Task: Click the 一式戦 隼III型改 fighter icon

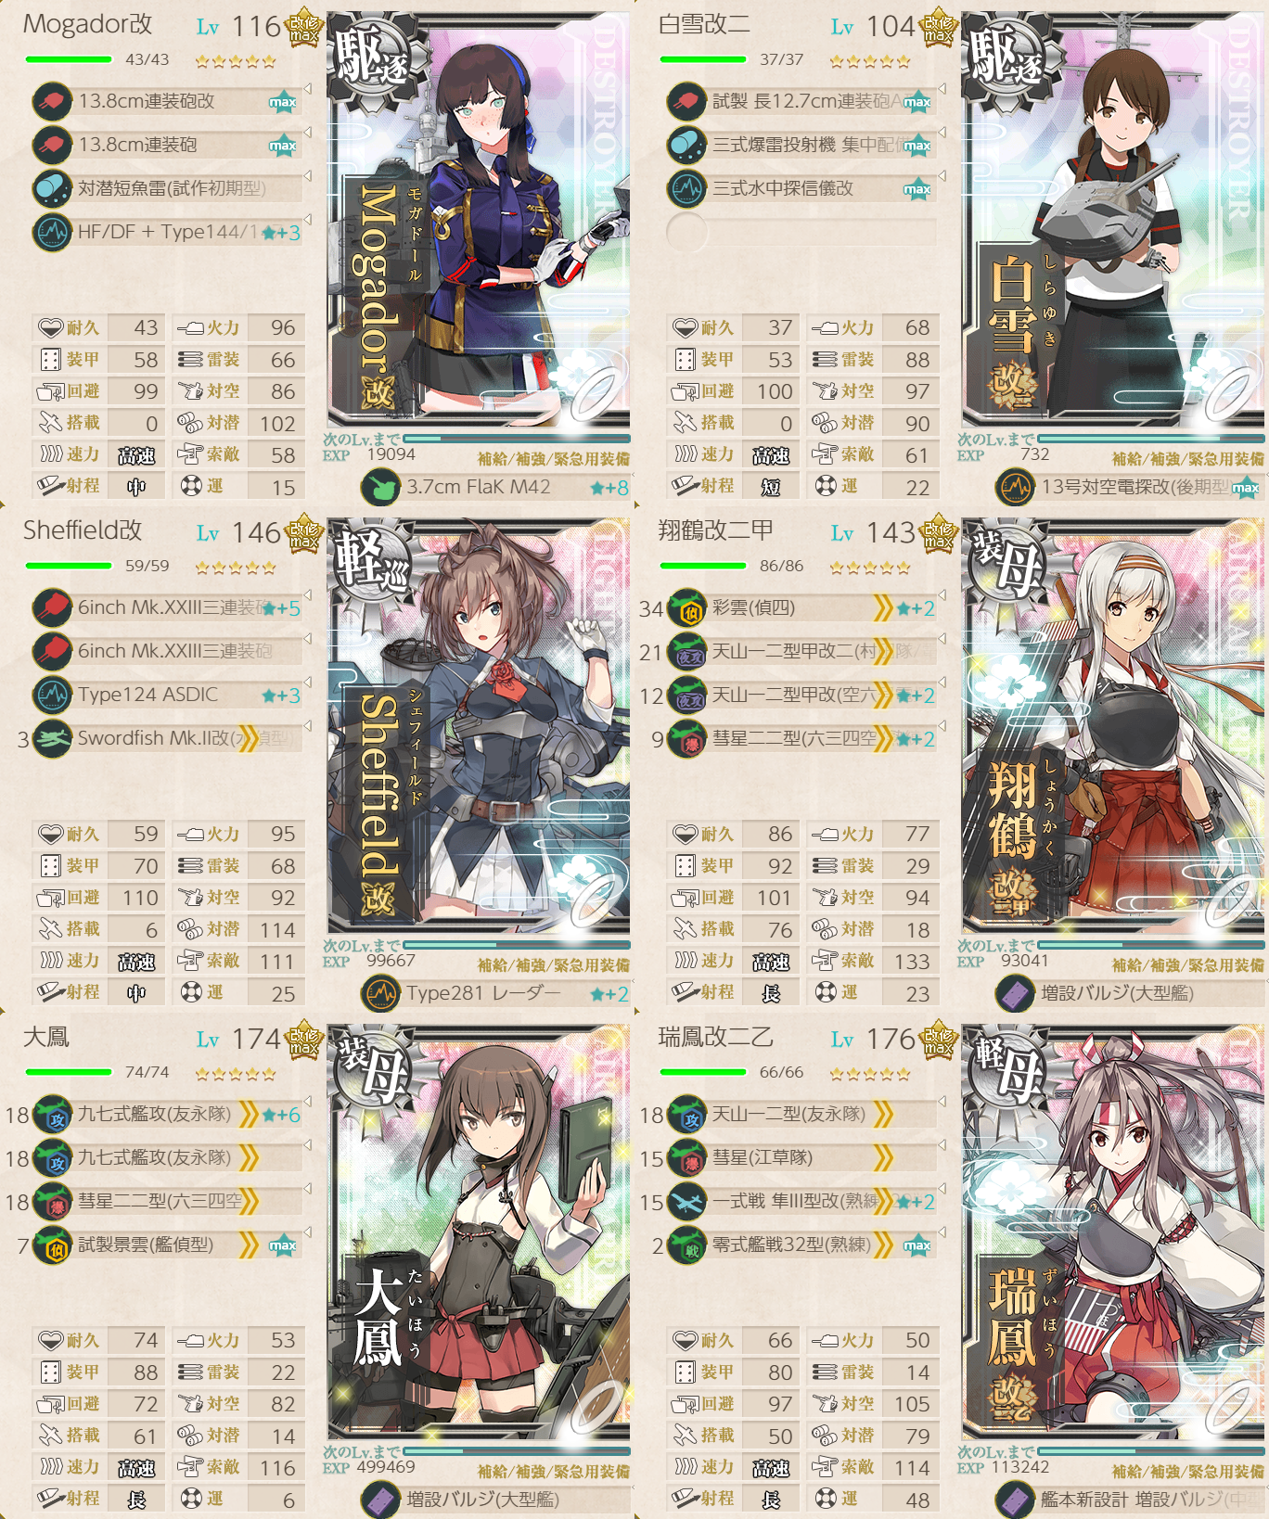Action: [x=686, y=1203]
